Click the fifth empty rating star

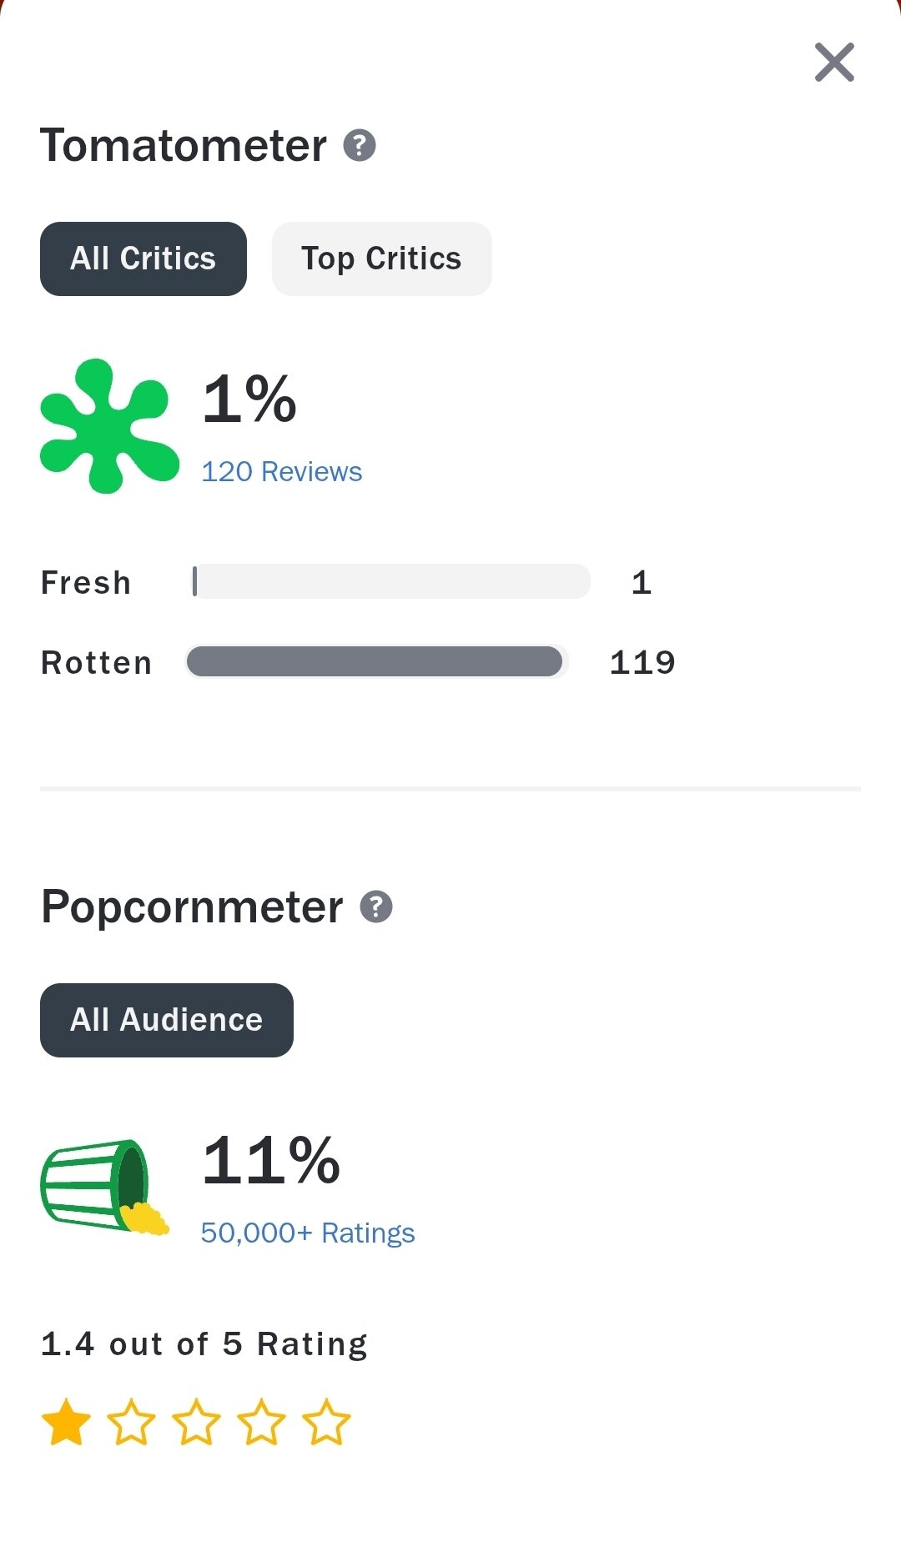326,1423
